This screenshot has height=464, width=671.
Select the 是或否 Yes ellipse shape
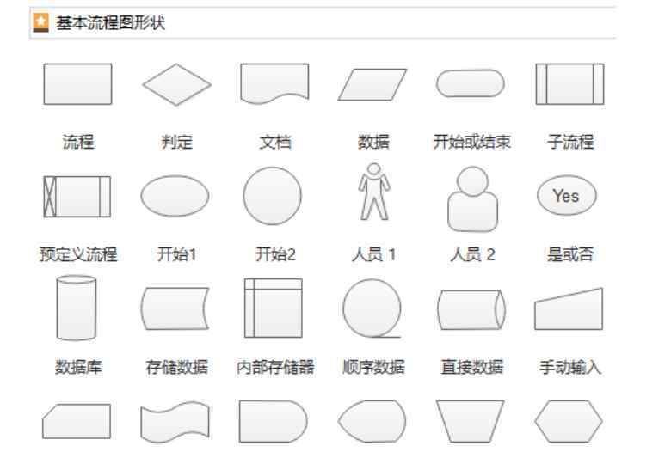click(x=567, y=195)
